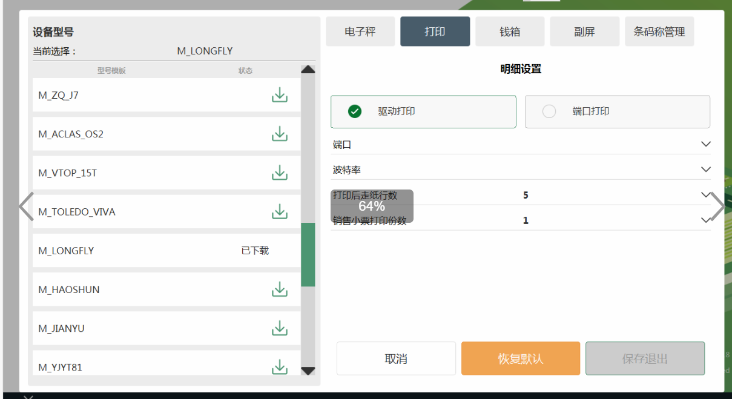Select the M_YJYT81 row
732x399 pixels.
[167, 363]
